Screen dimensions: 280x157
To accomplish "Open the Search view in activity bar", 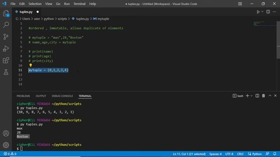I will (6, 25).
